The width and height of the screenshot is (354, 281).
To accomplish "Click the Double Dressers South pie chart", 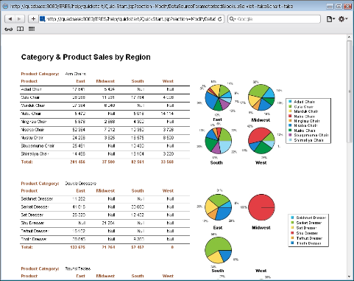I will coord(218,251).
